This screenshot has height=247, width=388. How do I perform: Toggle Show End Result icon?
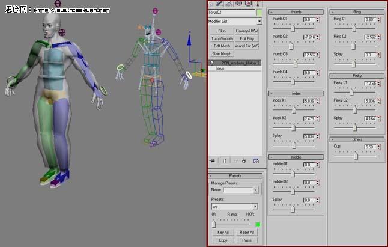pos(223,161)
